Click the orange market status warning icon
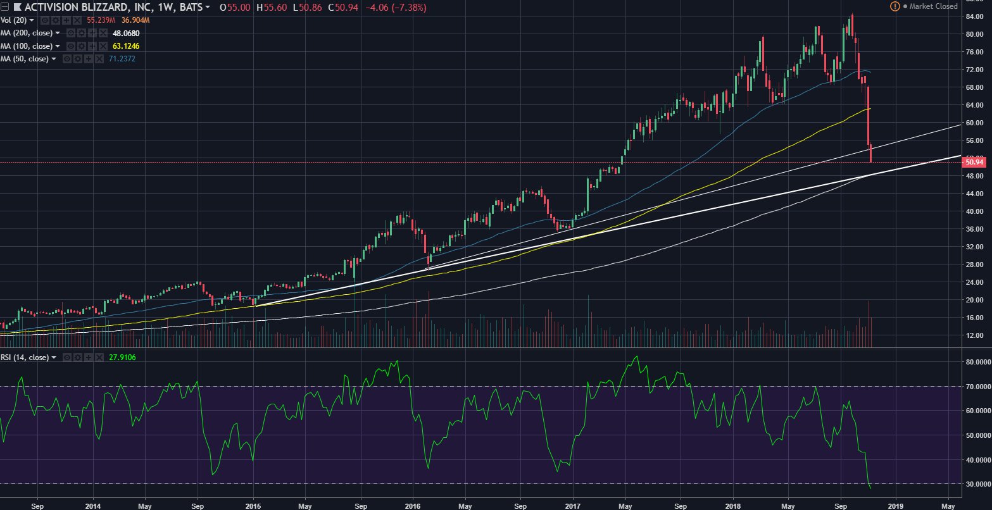 895,6
